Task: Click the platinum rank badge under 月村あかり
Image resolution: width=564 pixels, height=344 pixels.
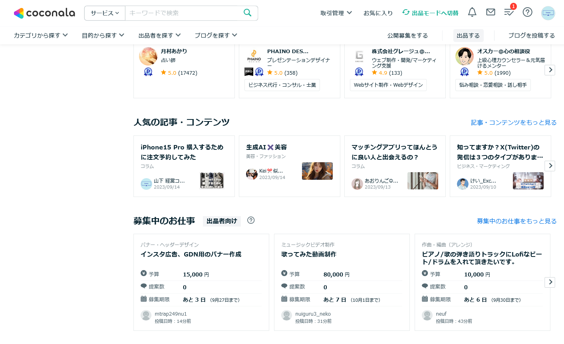Action: pyautogui.click(x=148, y=72)
